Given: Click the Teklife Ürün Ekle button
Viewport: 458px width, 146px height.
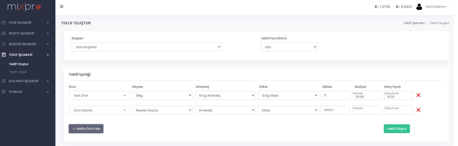Looking at the screenshot, I should (86, 129).
